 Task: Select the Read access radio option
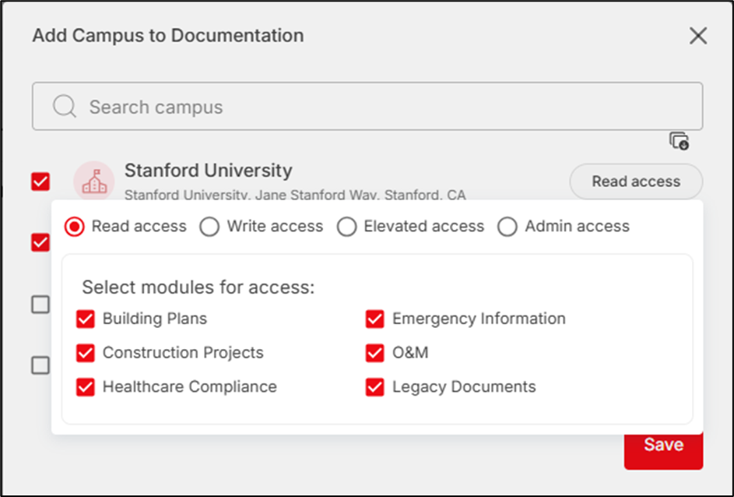point(75,227)
